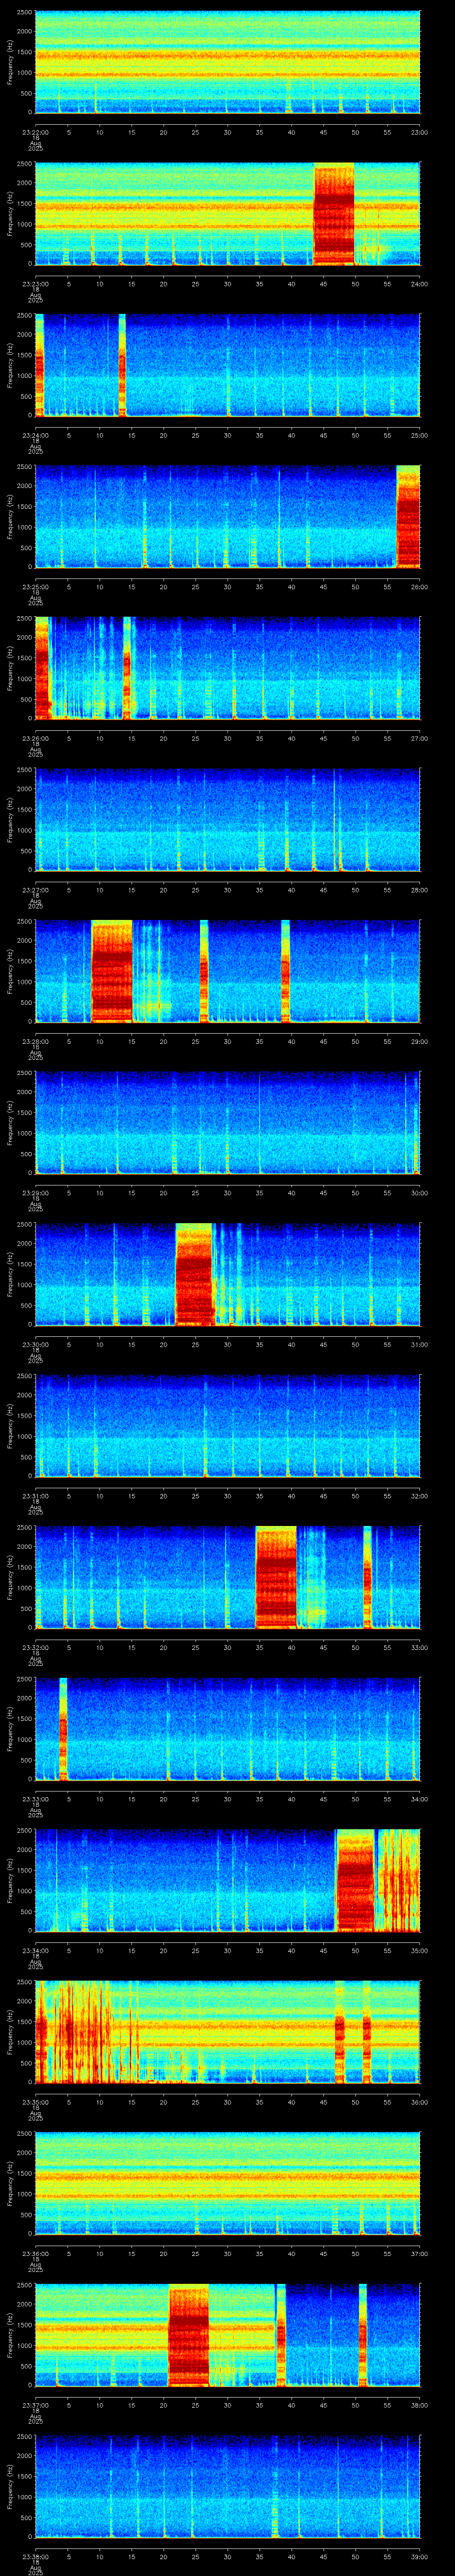
Task: Click Frequency (Hz) axis label of 23:22:00 panel
Action: coord(10,62)
